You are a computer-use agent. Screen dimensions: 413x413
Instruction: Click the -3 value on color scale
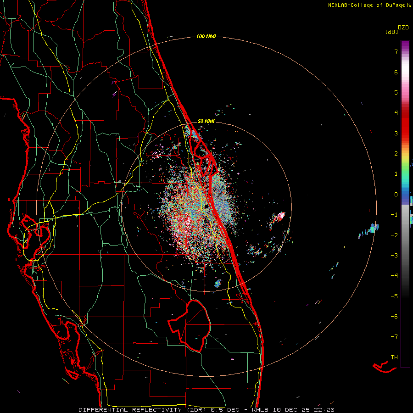click(394, 256)
